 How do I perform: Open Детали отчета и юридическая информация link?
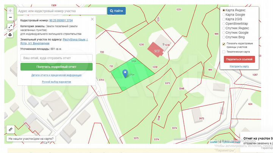point(56,75)
